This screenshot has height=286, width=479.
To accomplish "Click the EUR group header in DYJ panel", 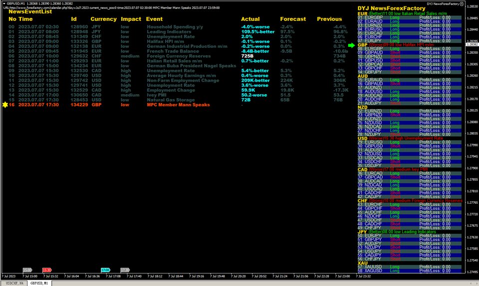I will [402, 14].
